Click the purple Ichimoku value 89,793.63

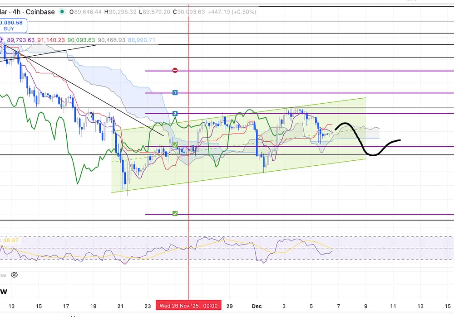pos(21,40)
